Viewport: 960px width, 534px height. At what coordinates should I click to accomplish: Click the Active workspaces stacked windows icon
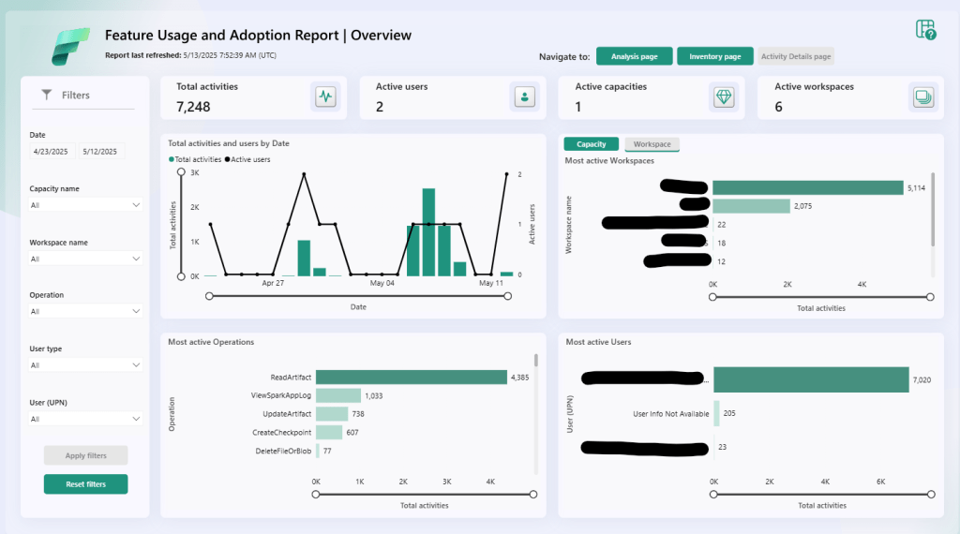(922, 96)
